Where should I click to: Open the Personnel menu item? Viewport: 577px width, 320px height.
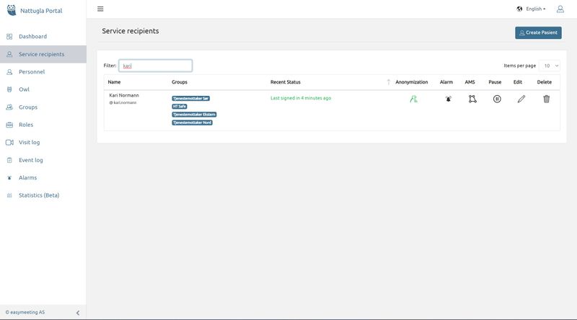tap(32, 72)
